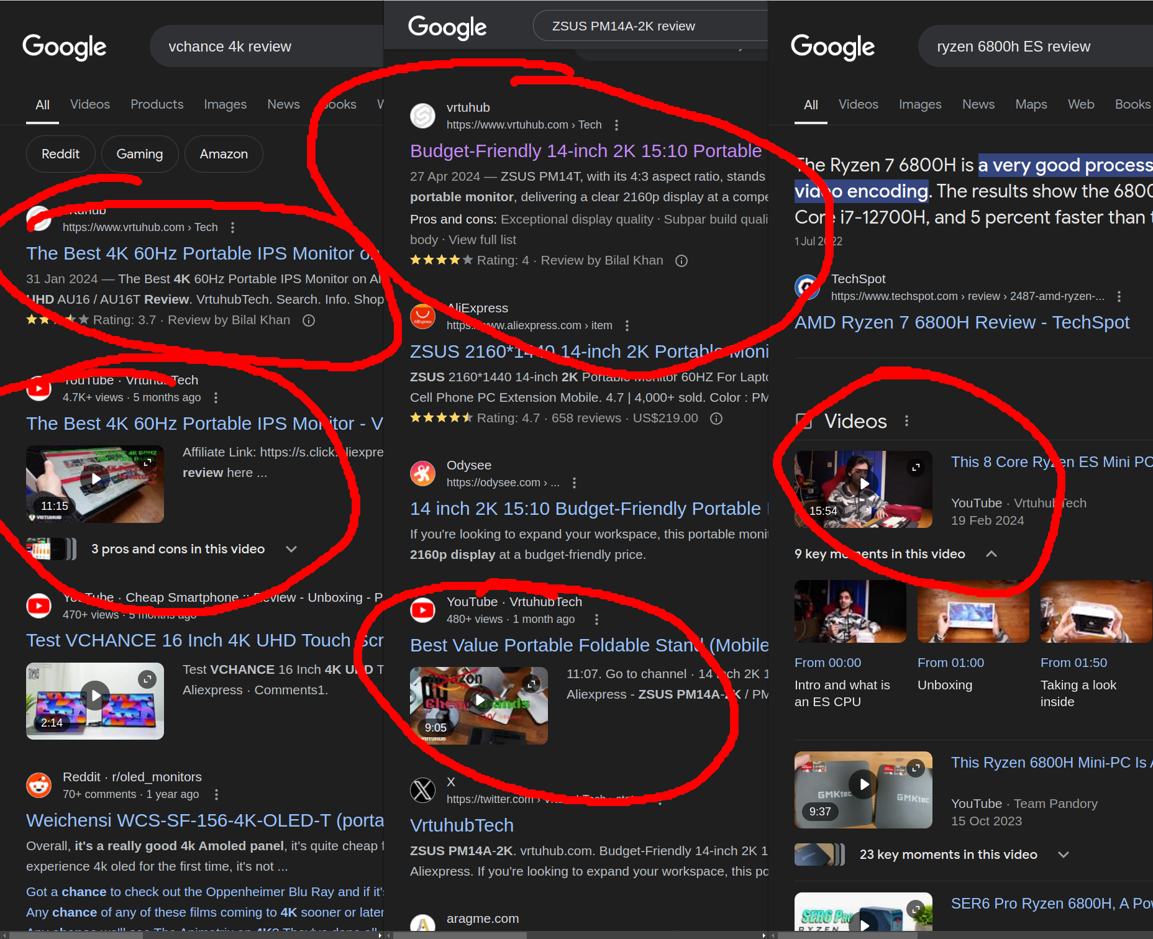Open info icon beside Rating 3.7 review
This screenshot has width=1153, height=939.
309,320
